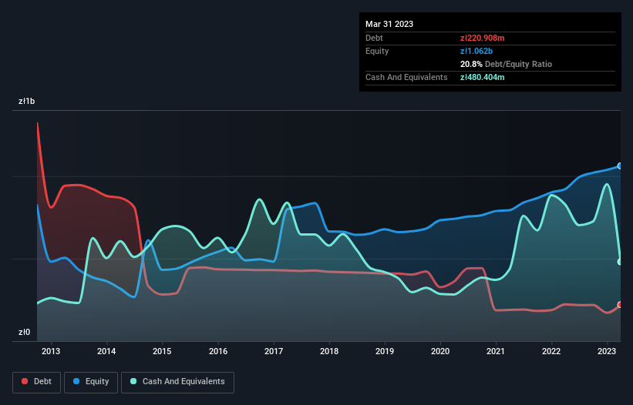Screen dimensions: 633x405
Task: Toggle the Equity series legend button
Action: pos(91,382)
